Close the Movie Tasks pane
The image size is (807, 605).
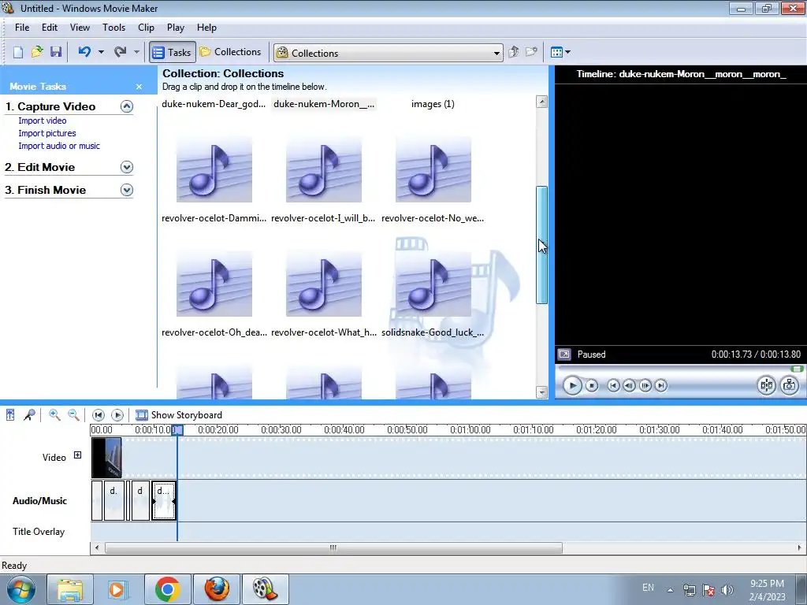[139, 87]
